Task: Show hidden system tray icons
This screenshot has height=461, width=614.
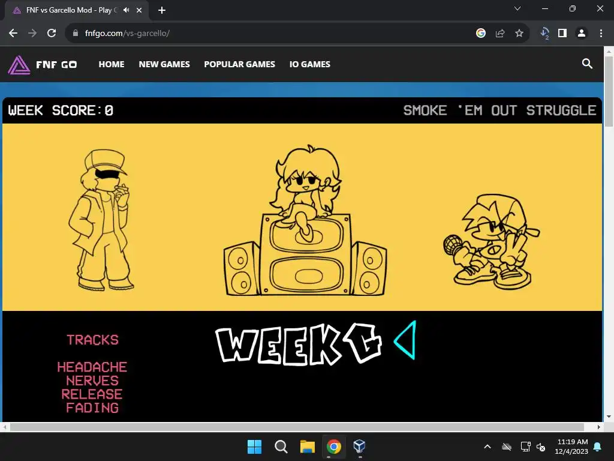Action: pos(487,447)
